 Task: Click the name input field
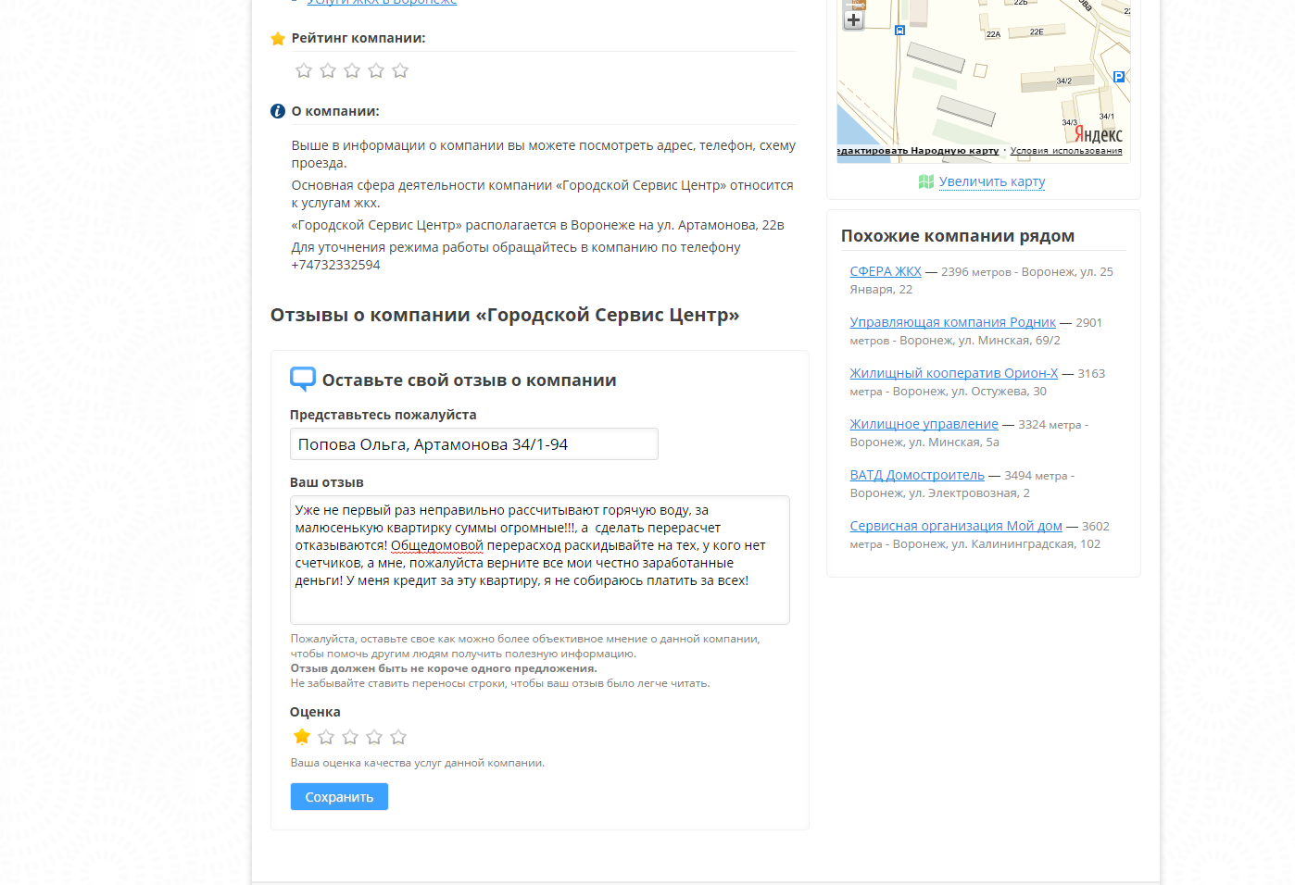coord(473,444)
